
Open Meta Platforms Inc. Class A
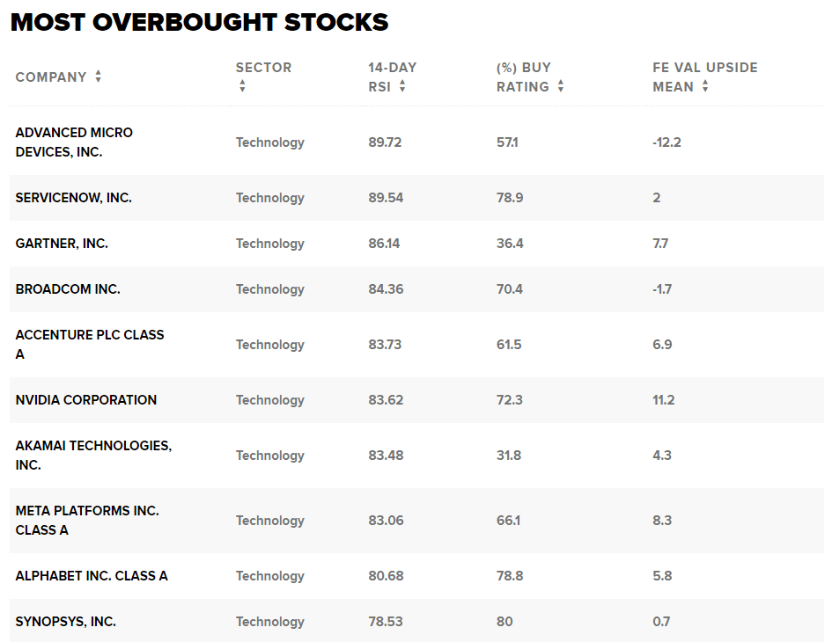click(x=87, y=520)
